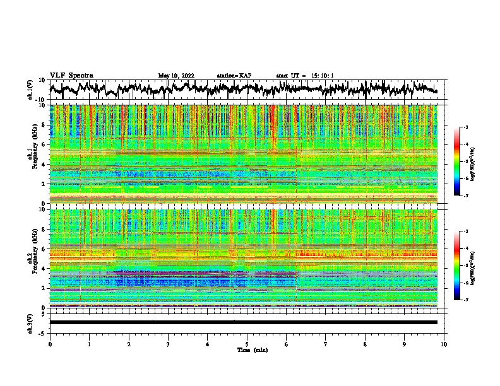Screen dimensions: 500x386
Task: Click the ch.1 spectrogram color scale bar
Action: pos(456,161)
